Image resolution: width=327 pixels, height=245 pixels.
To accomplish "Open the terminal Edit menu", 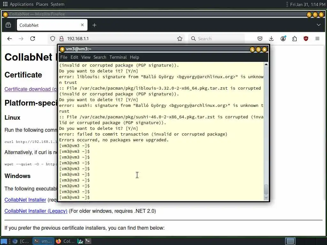I will point(74,57).
